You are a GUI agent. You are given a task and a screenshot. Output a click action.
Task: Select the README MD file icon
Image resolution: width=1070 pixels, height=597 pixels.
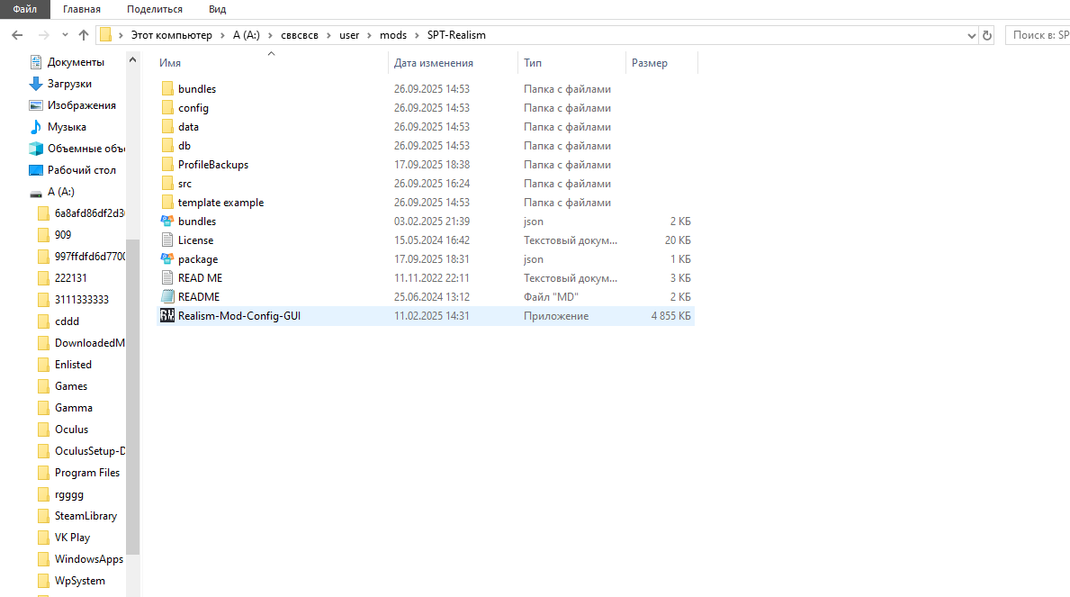point(167,297)
